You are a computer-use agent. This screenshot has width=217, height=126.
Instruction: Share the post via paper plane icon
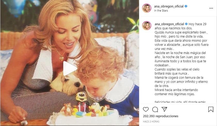click(164, 109)
